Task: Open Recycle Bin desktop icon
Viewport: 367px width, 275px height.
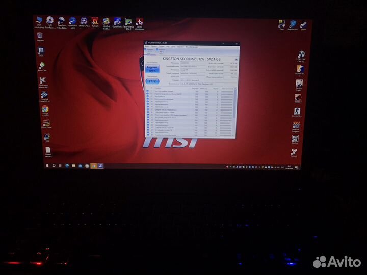Action: [x=40, y=37]
